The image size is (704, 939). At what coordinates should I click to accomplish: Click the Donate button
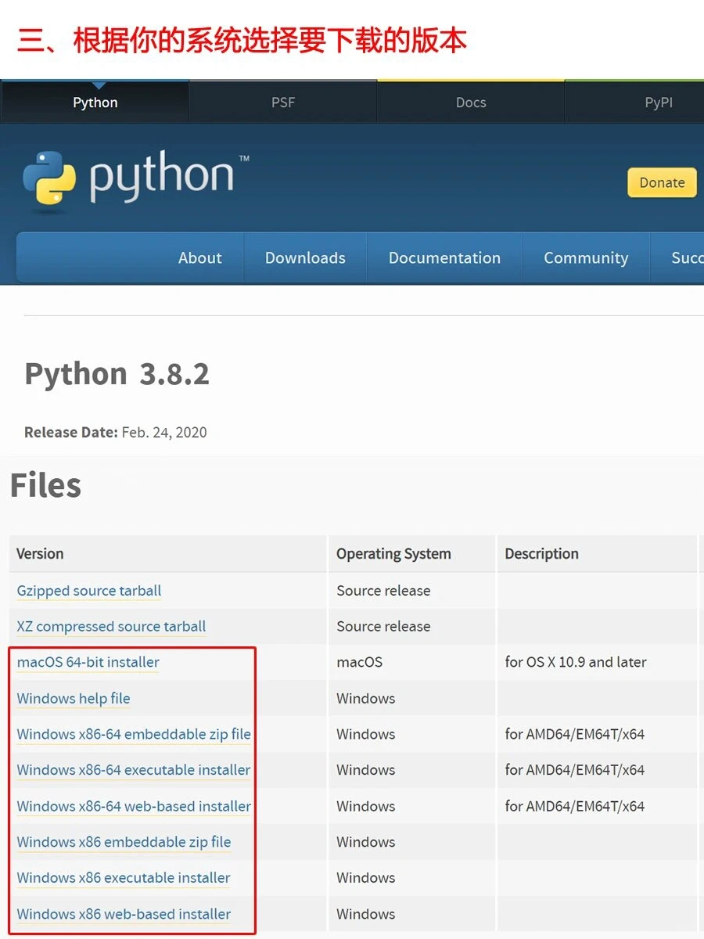(x=661, y=182)
